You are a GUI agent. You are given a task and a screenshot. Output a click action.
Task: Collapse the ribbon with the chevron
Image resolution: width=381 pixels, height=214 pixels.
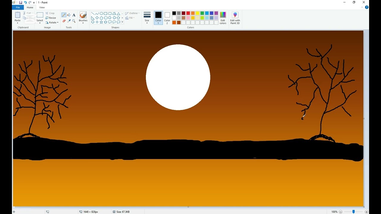coord(362,7)
